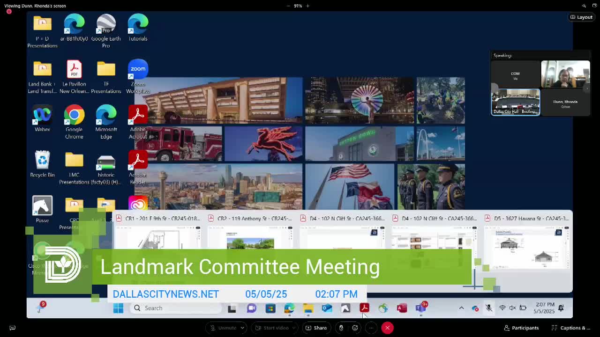Viewport: 600px width, 337px height.
Task: Open the more options ellipsis button
Action: point(371,328)
